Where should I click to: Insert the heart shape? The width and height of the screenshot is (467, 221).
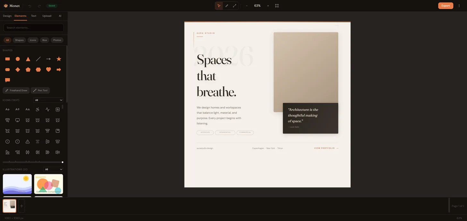click(x=48, y=70)
